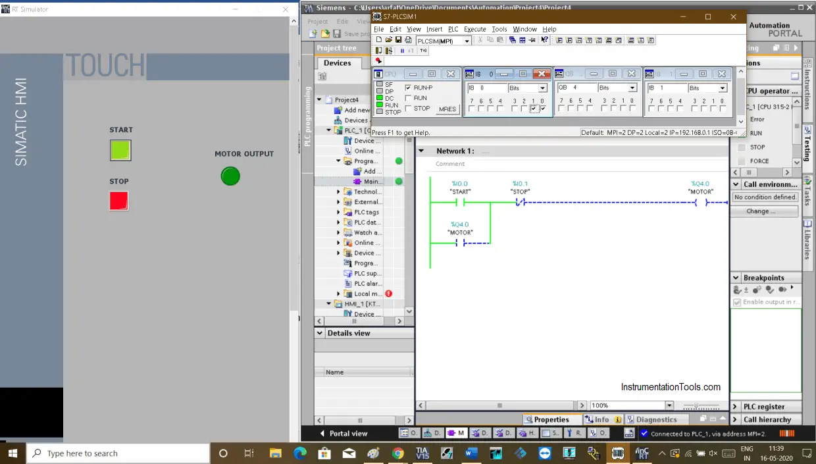
Task: Click the Pause simulation icon in PLCSIM
Action: click(402, 51)
